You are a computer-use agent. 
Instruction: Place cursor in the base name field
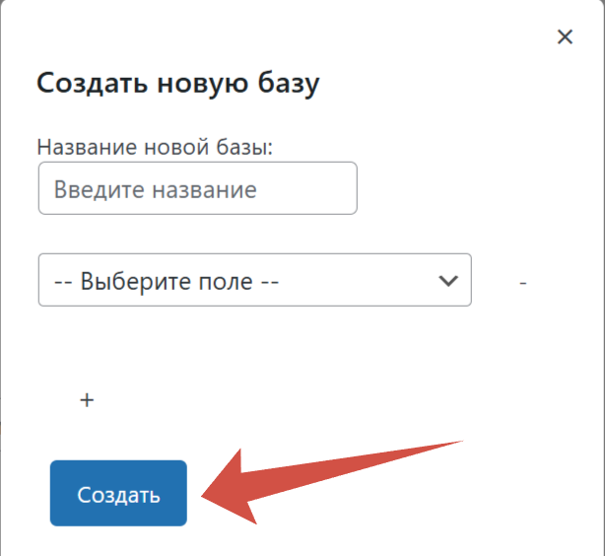197,188
